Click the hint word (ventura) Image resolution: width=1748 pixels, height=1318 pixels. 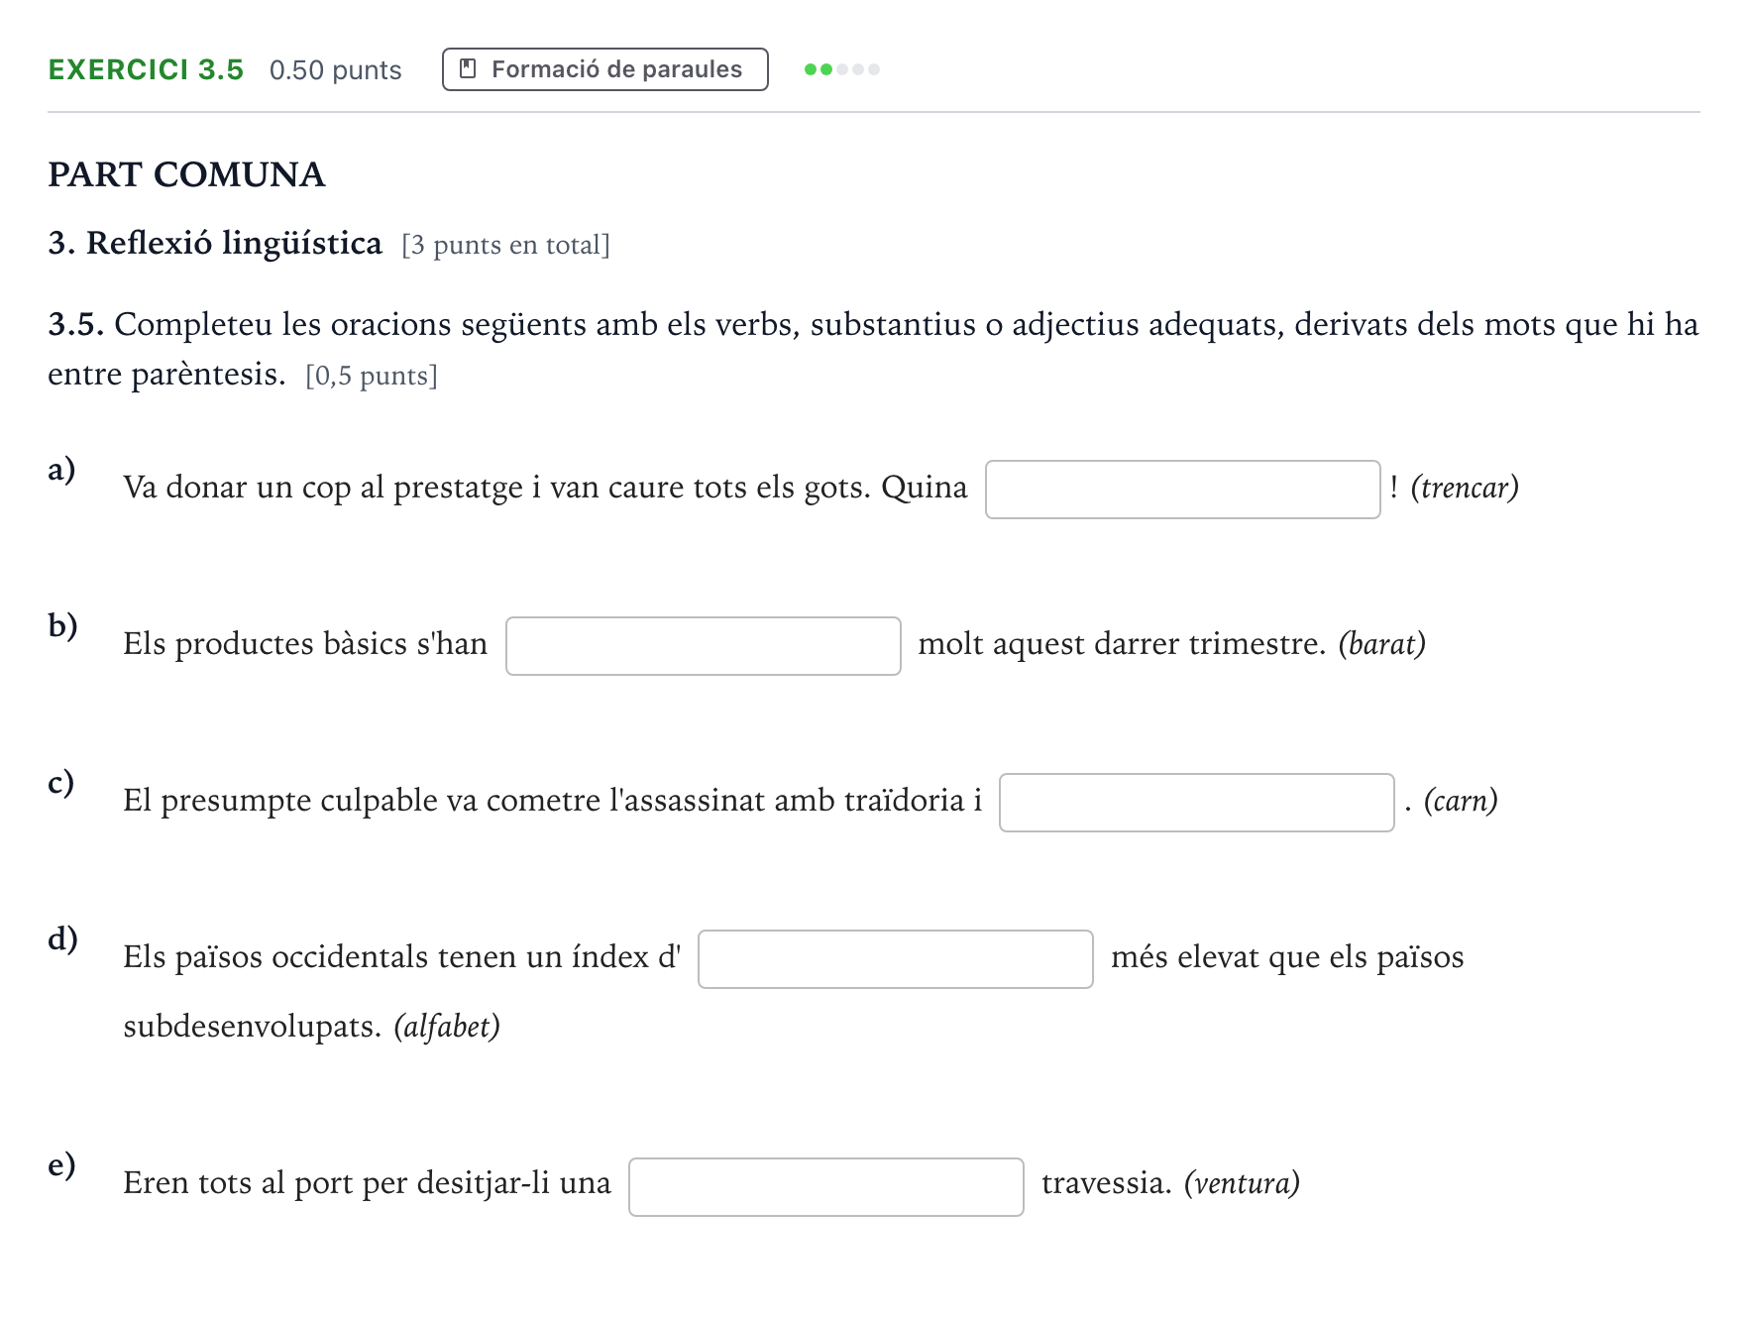pos(1242,1183)
